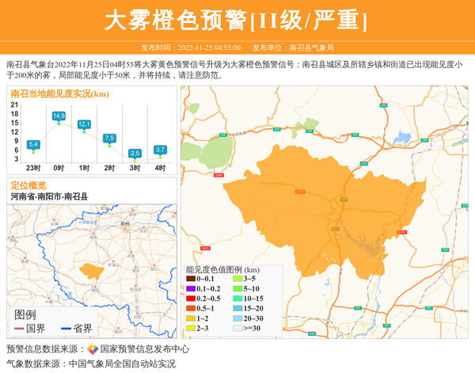Select the 3~5 light green legend swatch
Image resolution: width=475 pixels, height=373 pixels.
click(237, 279)
